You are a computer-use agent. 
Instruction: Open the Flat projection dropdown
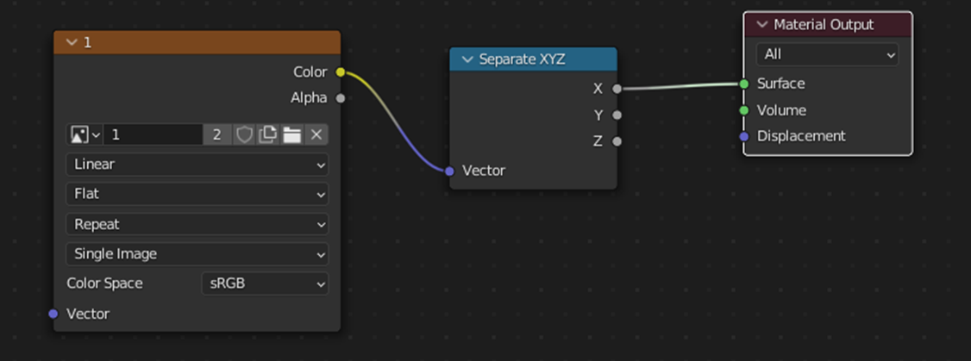click(x=197, y=194)
